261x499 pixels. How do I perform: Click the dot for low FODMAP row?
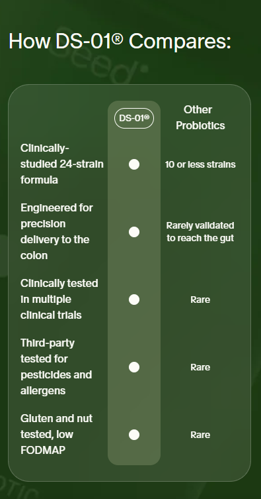(x=134, y=435)
